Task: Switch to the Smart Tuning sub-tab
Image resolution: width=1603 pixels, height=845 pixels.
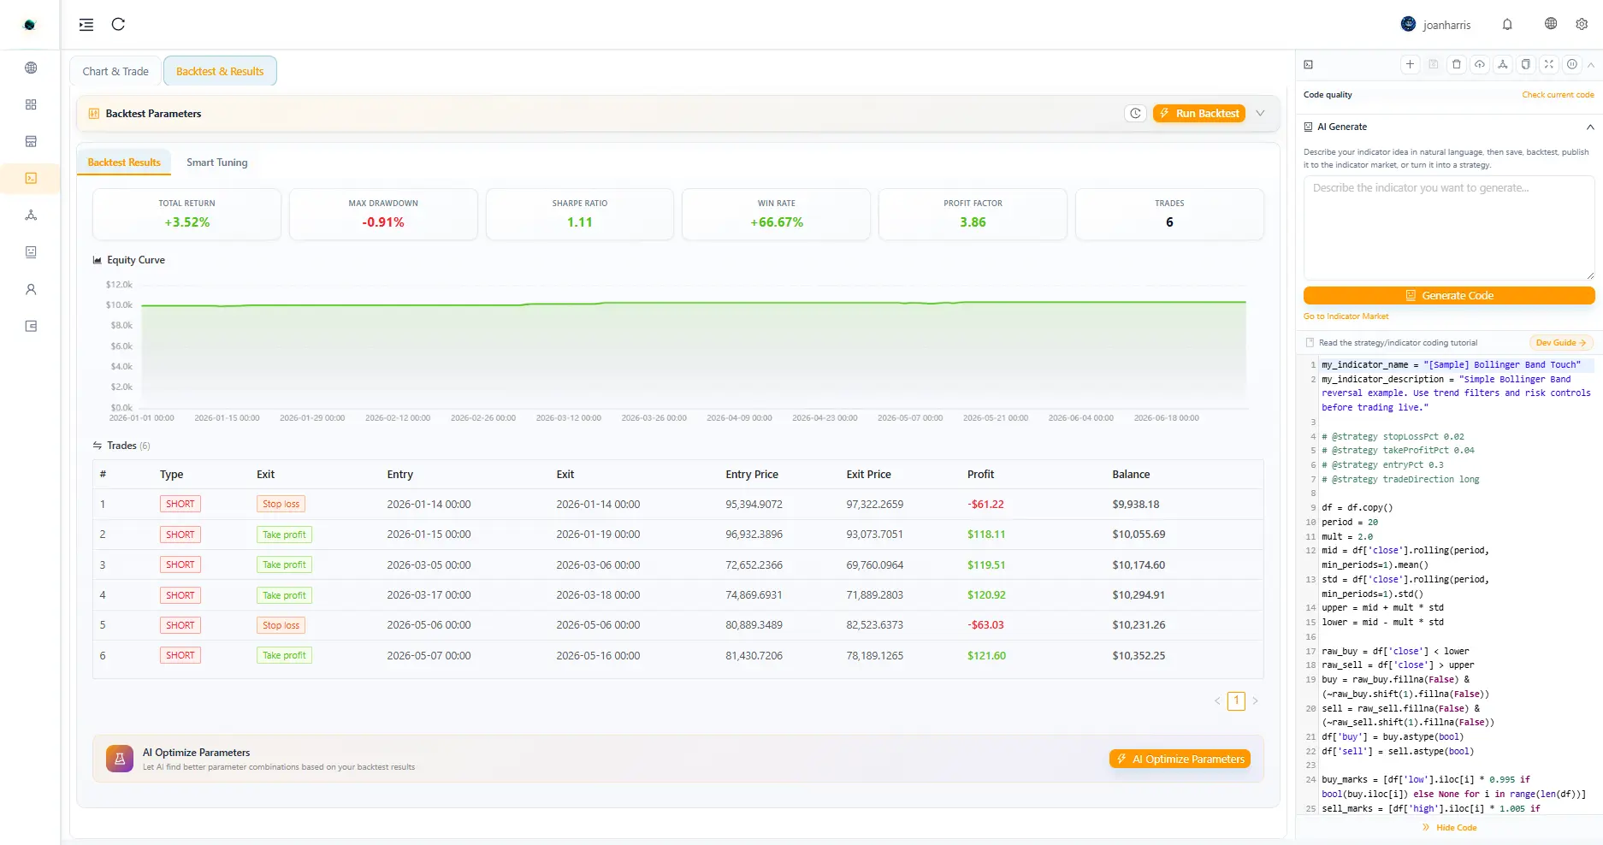Action: coord(217,162)
